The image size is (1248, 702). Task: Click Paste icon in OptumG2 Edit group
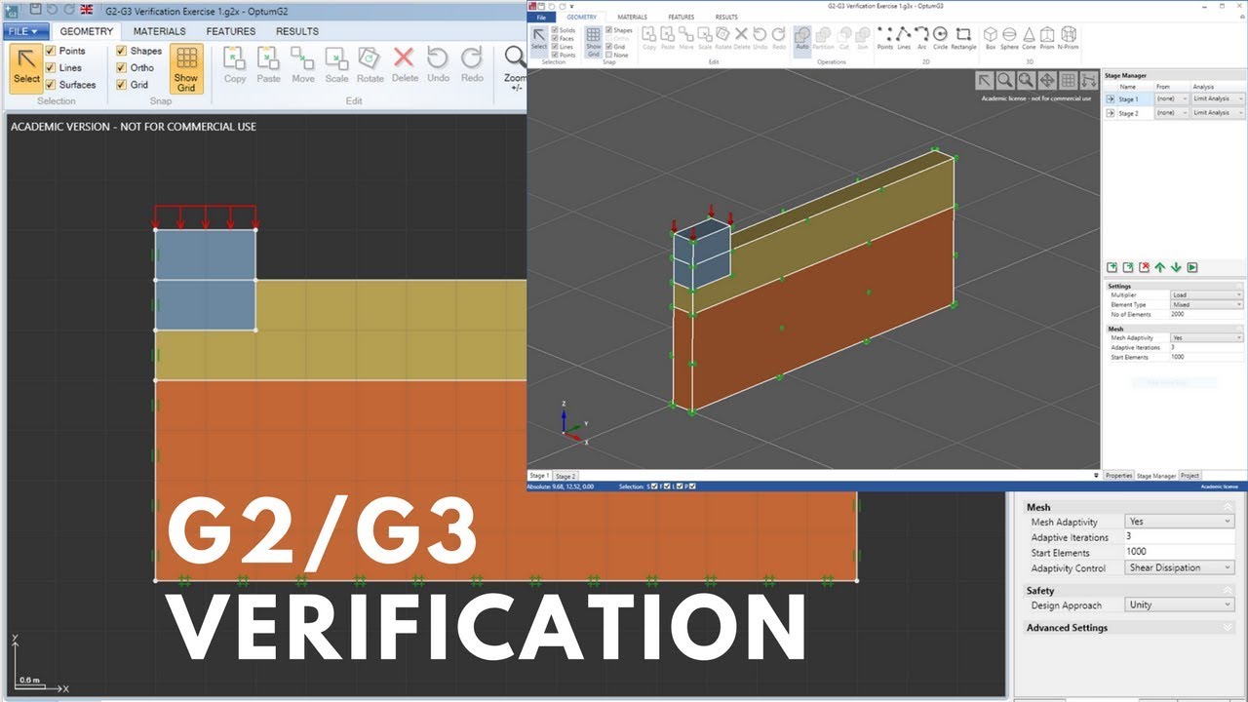tap(268, 66)
